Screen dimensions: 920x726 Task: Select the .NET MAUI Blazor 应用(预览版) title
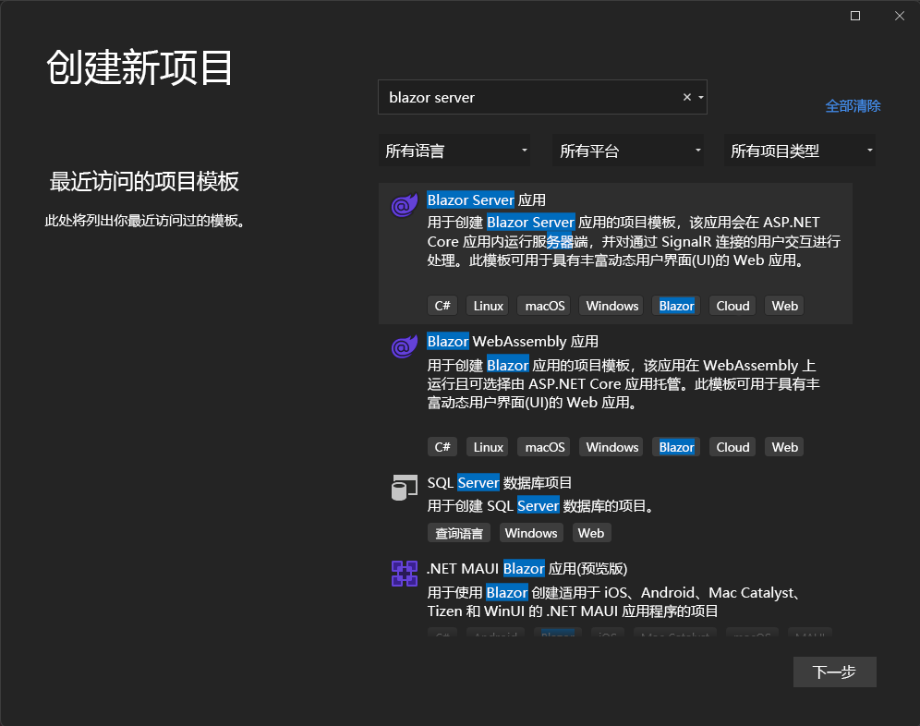point(527,569)
